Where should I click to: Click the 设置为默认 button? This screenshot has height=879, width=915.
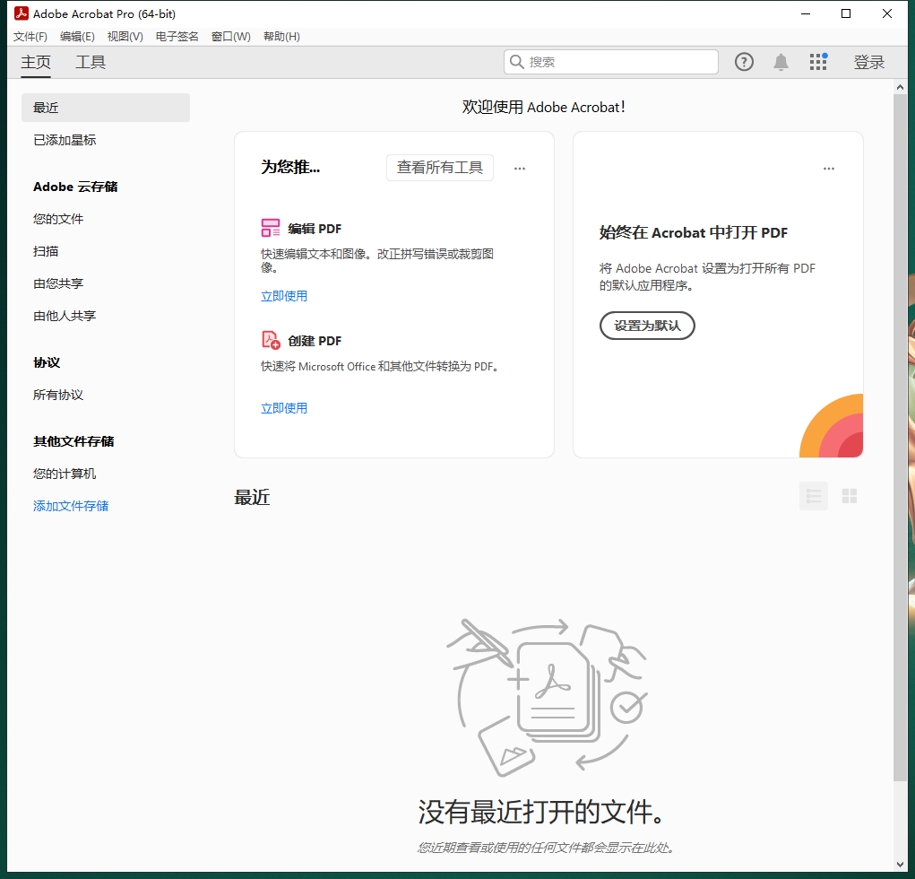(647, 325)
